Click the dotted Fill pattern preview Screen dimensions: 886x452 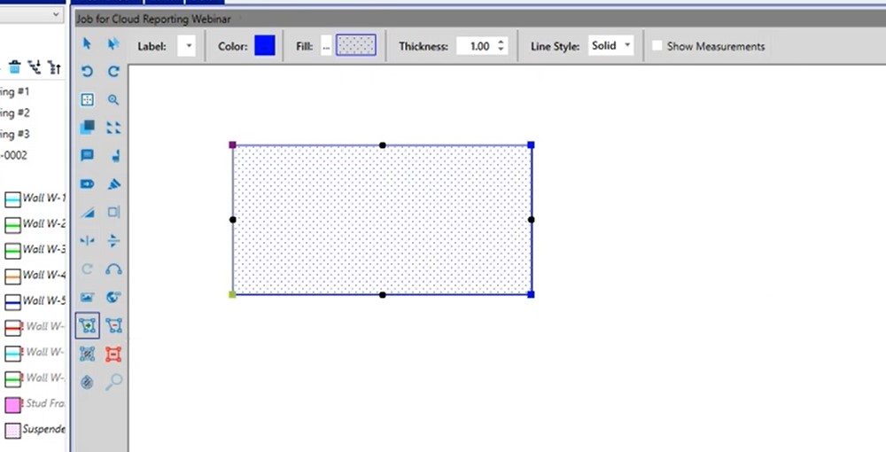pos(356,46)
